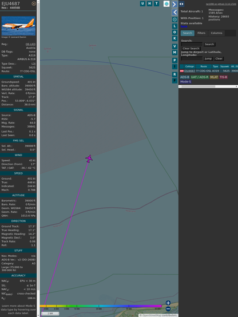The width and height of the screenshot is (238, 317).
Task: Click the P map control button
Action: [174, 60]
